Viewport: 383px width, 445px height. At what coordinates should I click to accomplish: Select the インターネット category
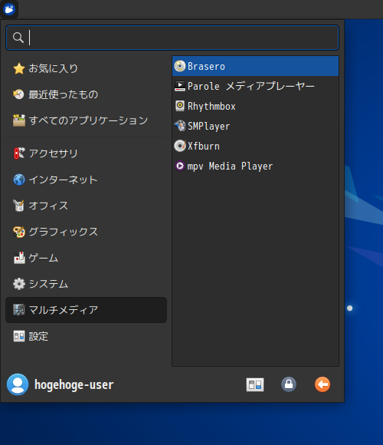pos(86,180)
